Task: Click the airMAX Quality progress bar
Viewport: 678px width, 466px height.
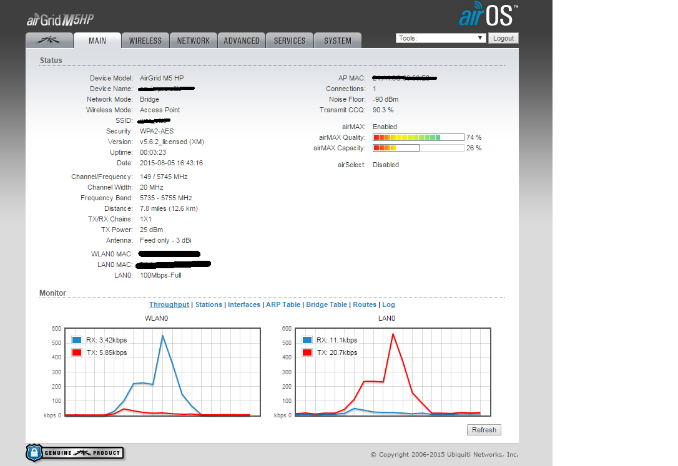Action: [x=418, y=137]
